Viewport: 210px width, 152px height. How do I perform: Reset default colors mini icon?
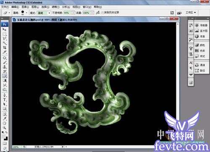[3, 132]
